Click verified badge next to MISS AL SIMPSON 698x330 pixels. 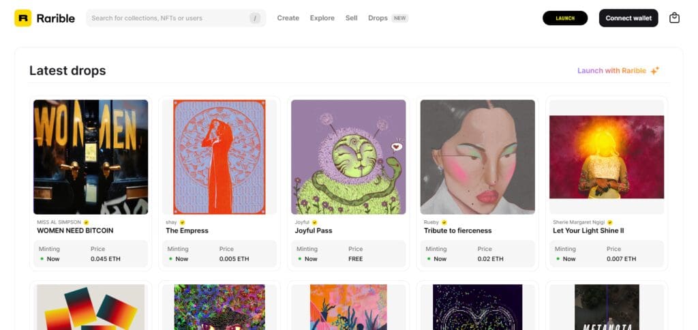(x=87, y=222)
